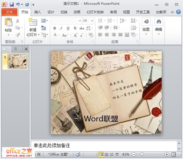Screen dimensions: 183x159
Task: Switch to the 视图 View tab
Action: (x=126, y=12)
